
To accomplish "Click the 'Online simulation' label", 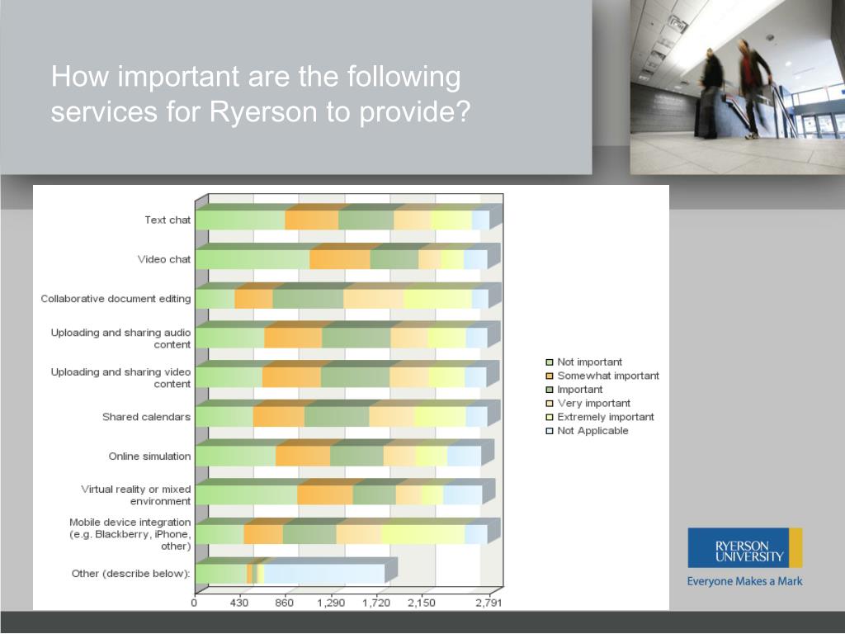I will 150,456.
